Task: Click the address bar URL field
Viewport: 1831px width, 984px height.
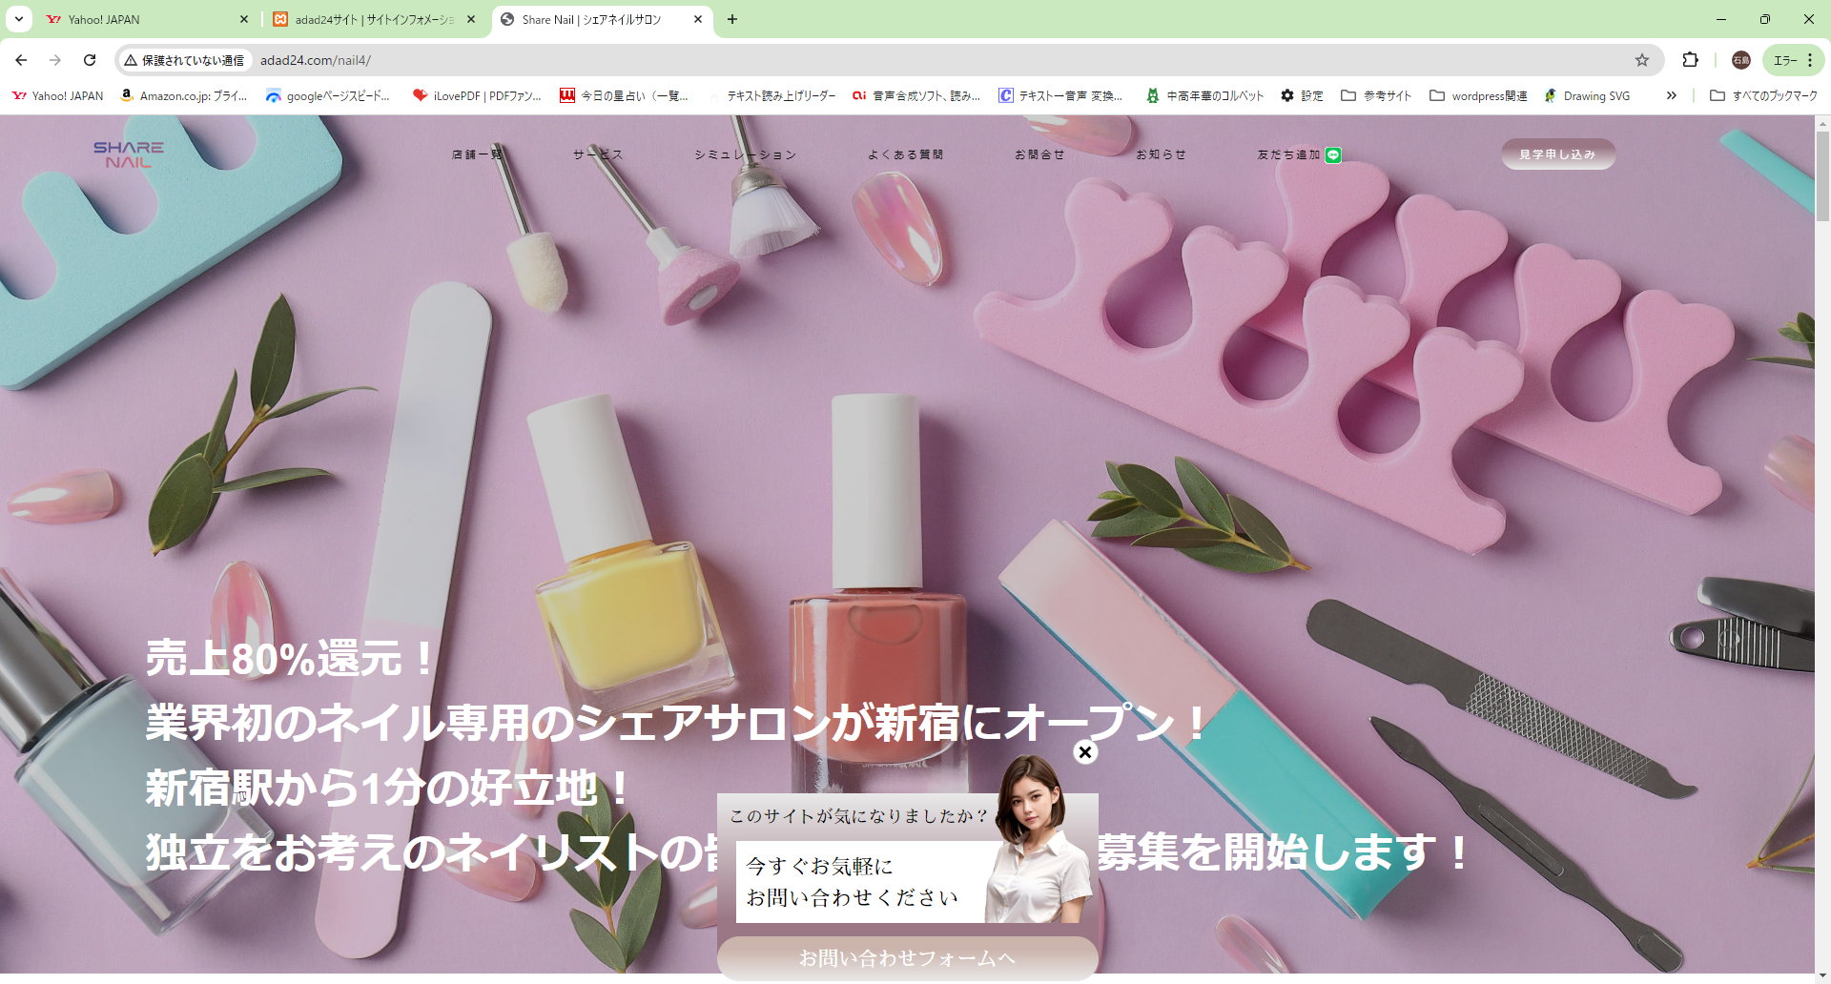Action: coord(858,60)
